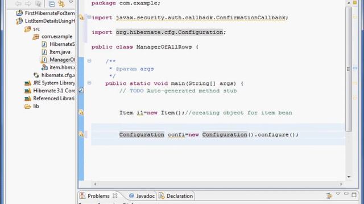Click the '@param args' Javadoc text

135,69
